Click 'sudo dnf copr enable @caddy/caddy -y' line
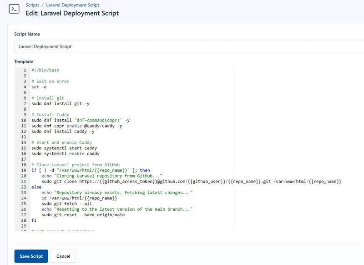The height and width of the screenshot is (265, 364). [77, 126]
